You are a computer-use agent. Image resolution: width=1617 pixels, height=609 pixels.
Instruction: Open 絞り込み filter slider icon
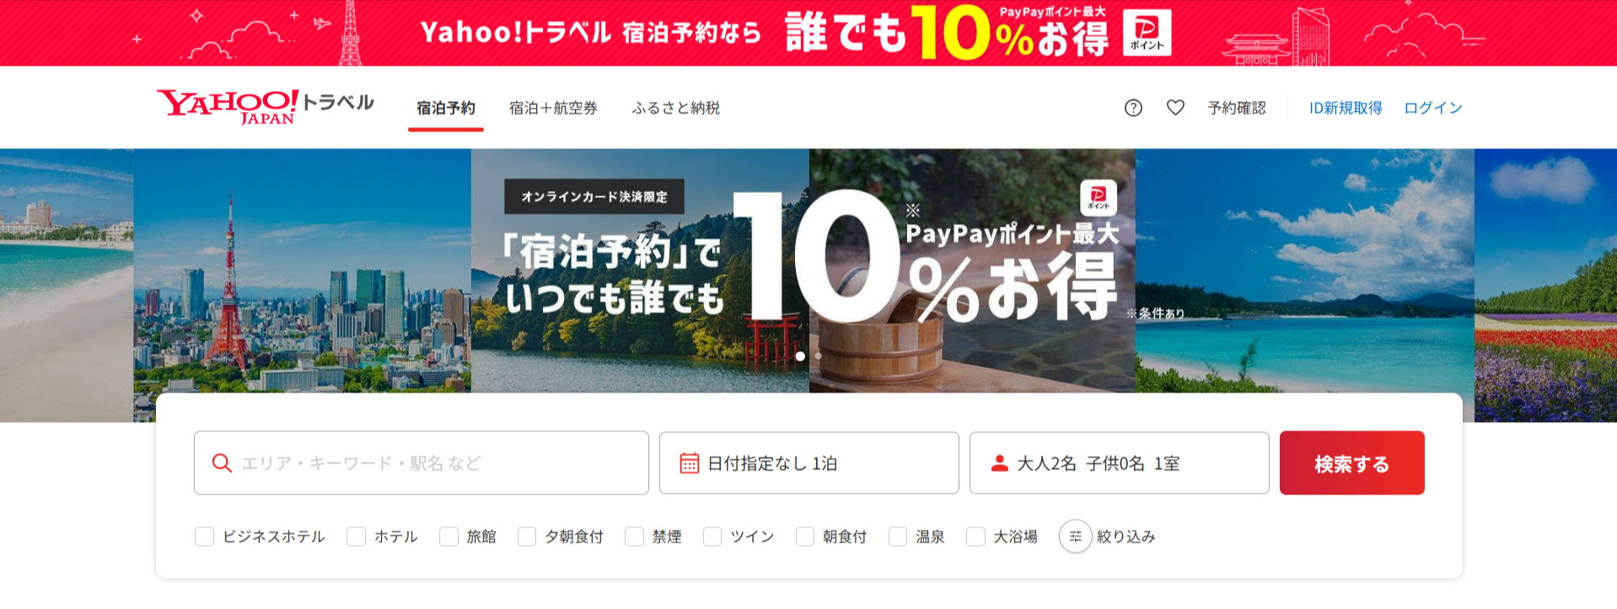[1076, 537]
